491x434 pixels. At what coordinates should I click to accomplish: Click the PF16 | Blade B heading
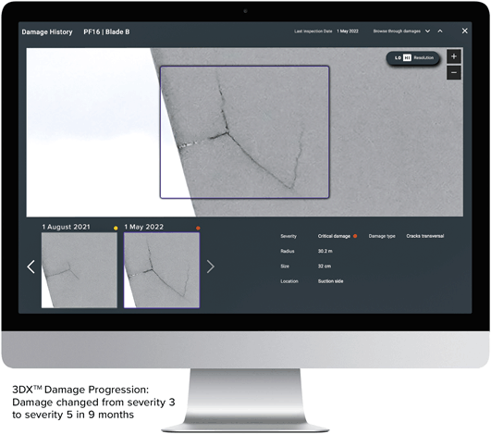106,32
